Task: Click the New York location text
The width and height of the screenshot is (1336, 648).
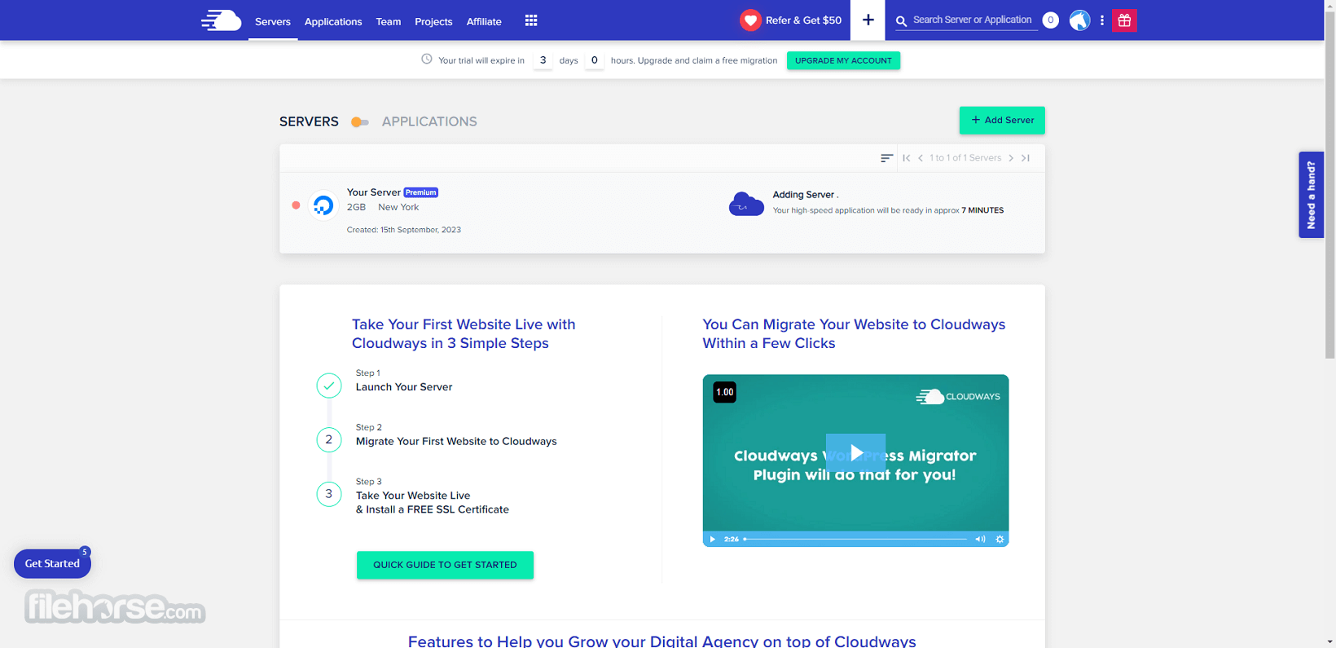Action: coord(398,207)
